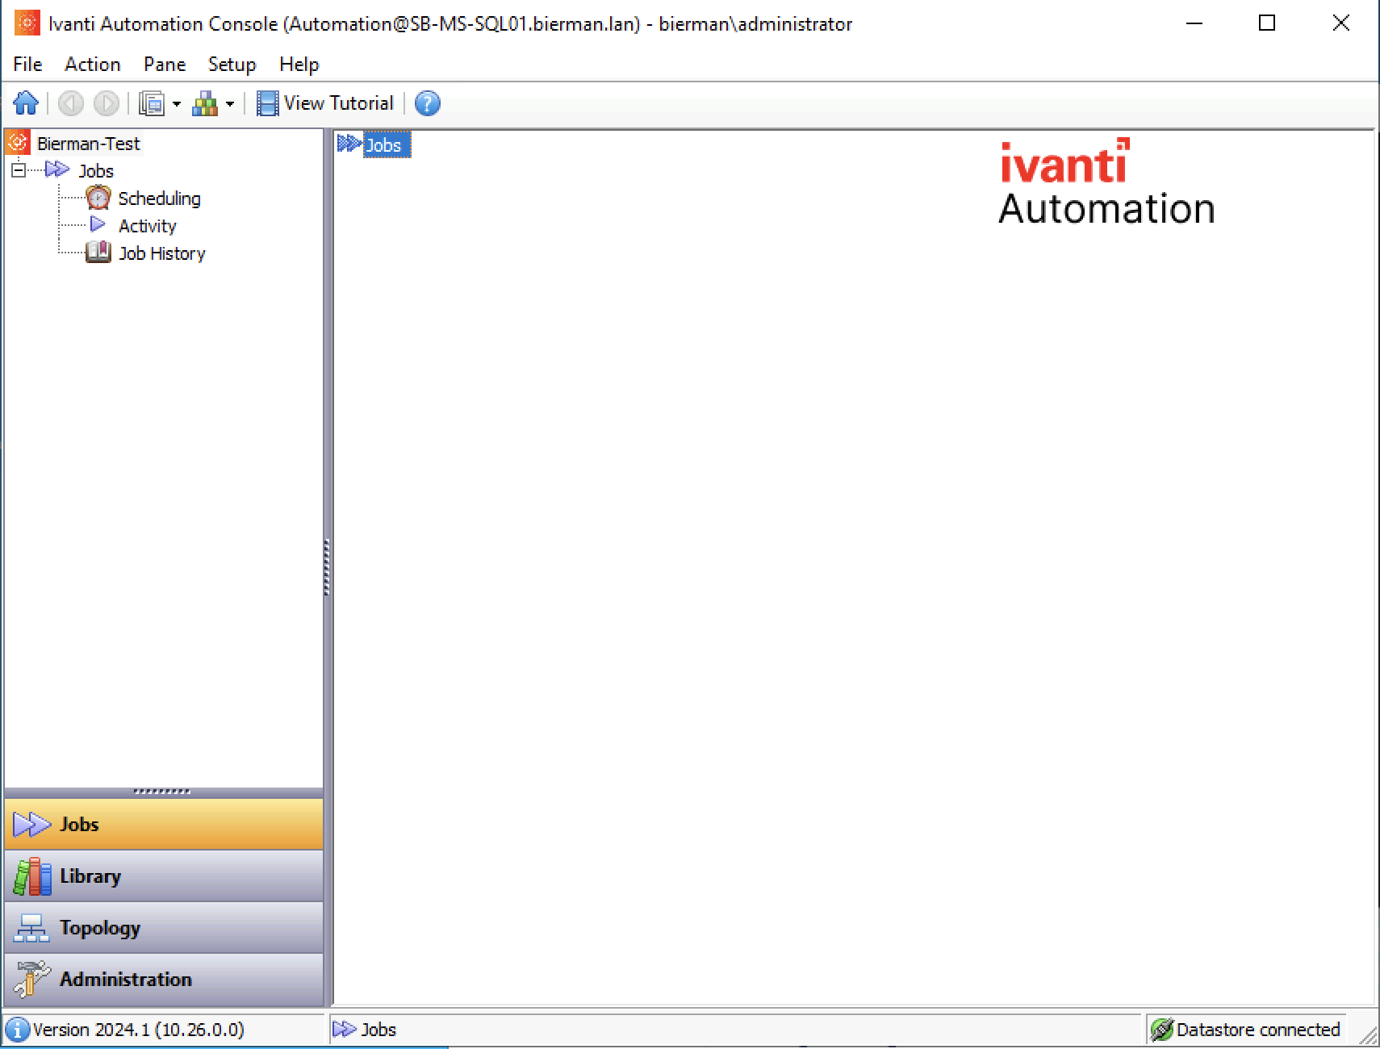Click the Datastore connected status icon
Viewport: 1380px width, 1049px height.
(x=1161, y=1030)
